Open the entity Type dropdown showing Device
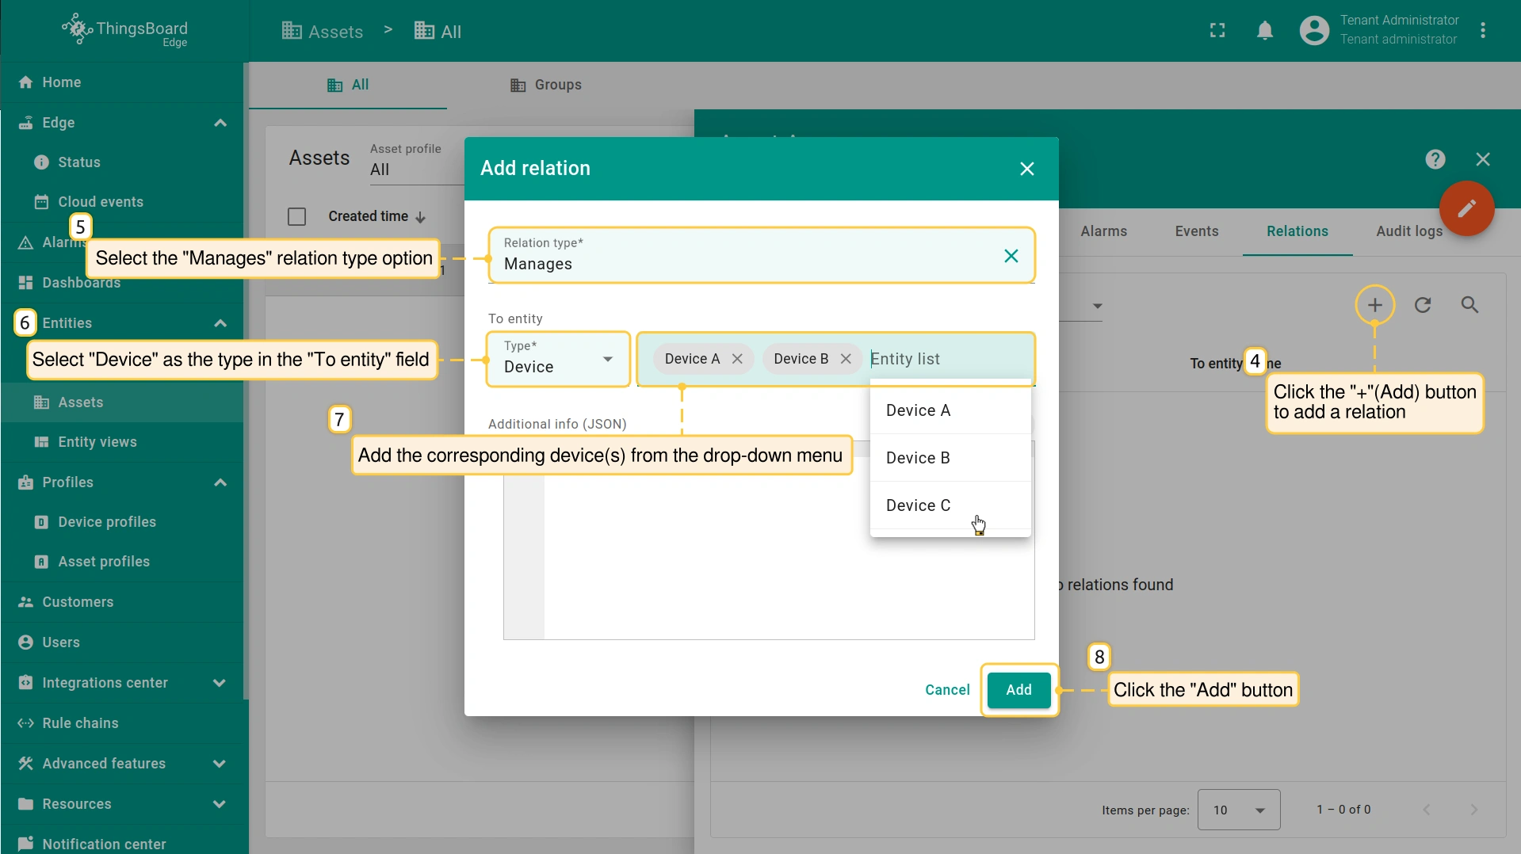Screen dimensions: 1521x854 point(558,360)
